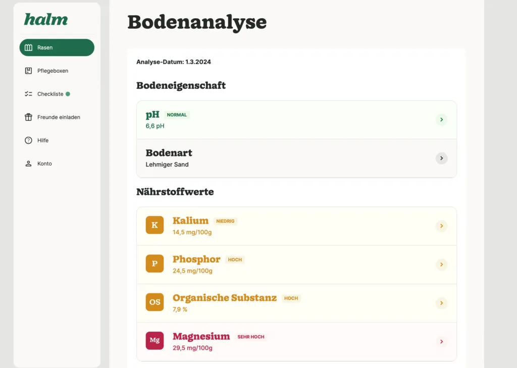Image resolution: width=517 pixels, height=368 pixels.
Task: Click the red Mg Magnesium badge
Action: [154, 341]
